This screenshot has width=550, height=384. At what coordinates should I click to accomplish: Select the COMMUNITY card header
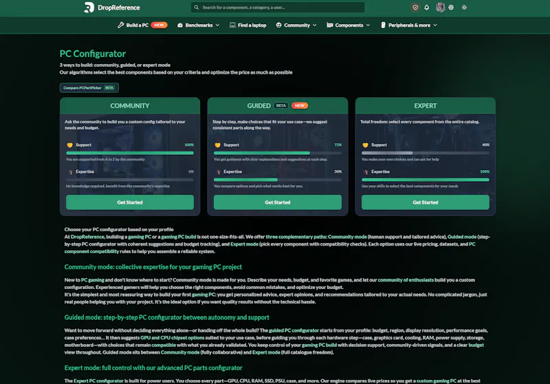pyautogui.click(x=130, y=106)
